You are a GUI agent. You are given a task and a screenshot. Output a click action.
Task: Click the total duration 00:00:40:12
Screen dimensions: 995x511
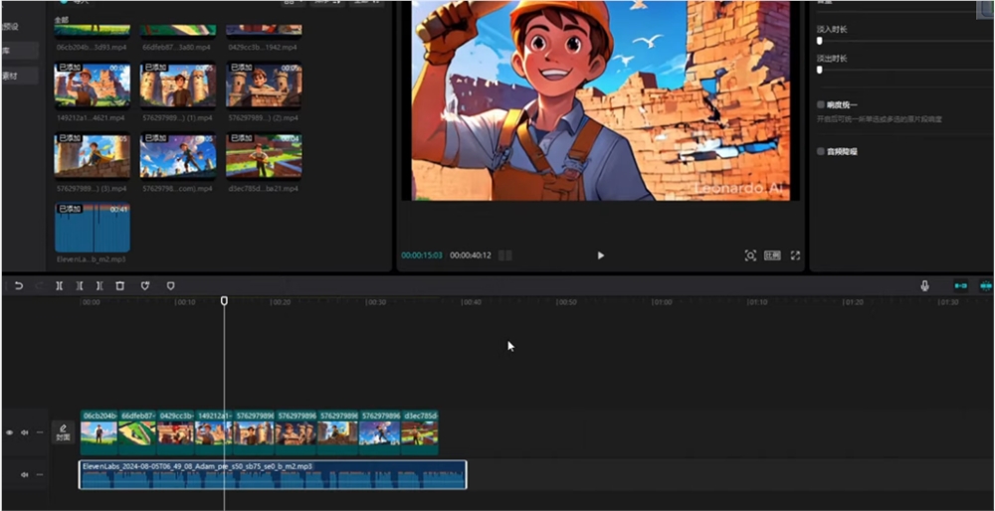[x=471, y=255]
